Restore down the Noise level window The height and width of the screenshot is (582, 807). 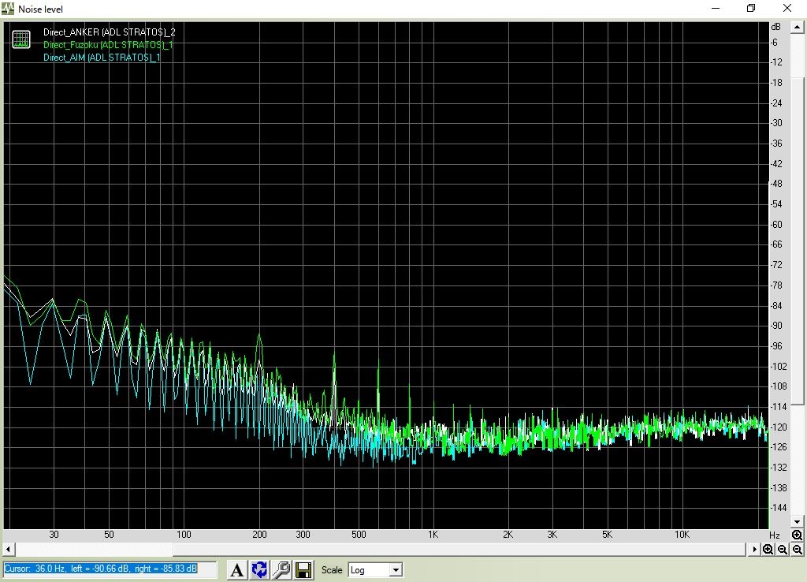tap(751, 9)
